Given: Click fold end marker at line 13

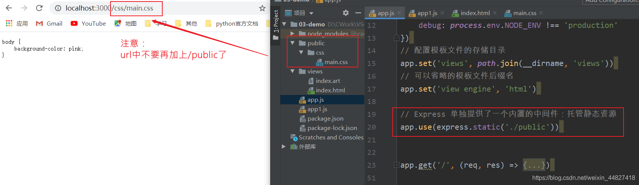Looking at the screenshot, I should click(x=396, y=38).
